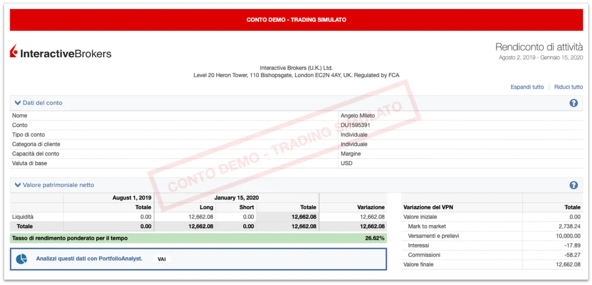Select the USD base currency value
This screenshot has width=592, height=285.
(346, 163)
